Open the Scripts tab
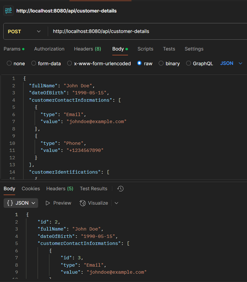This screenshot has width=247, height=282. coord(145,49)
